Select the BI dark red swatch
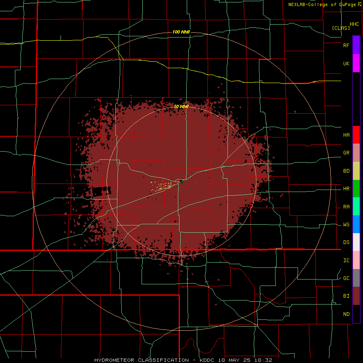 tap(356, 296)
